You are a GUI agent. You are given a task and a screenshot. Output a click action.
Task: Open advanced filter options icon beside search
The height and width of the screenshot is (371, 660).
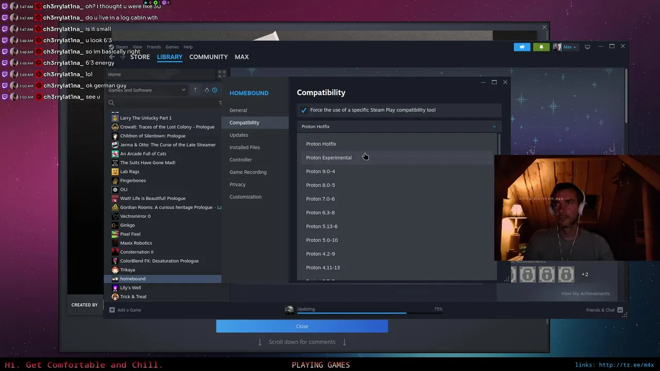[x=220, y=103]
